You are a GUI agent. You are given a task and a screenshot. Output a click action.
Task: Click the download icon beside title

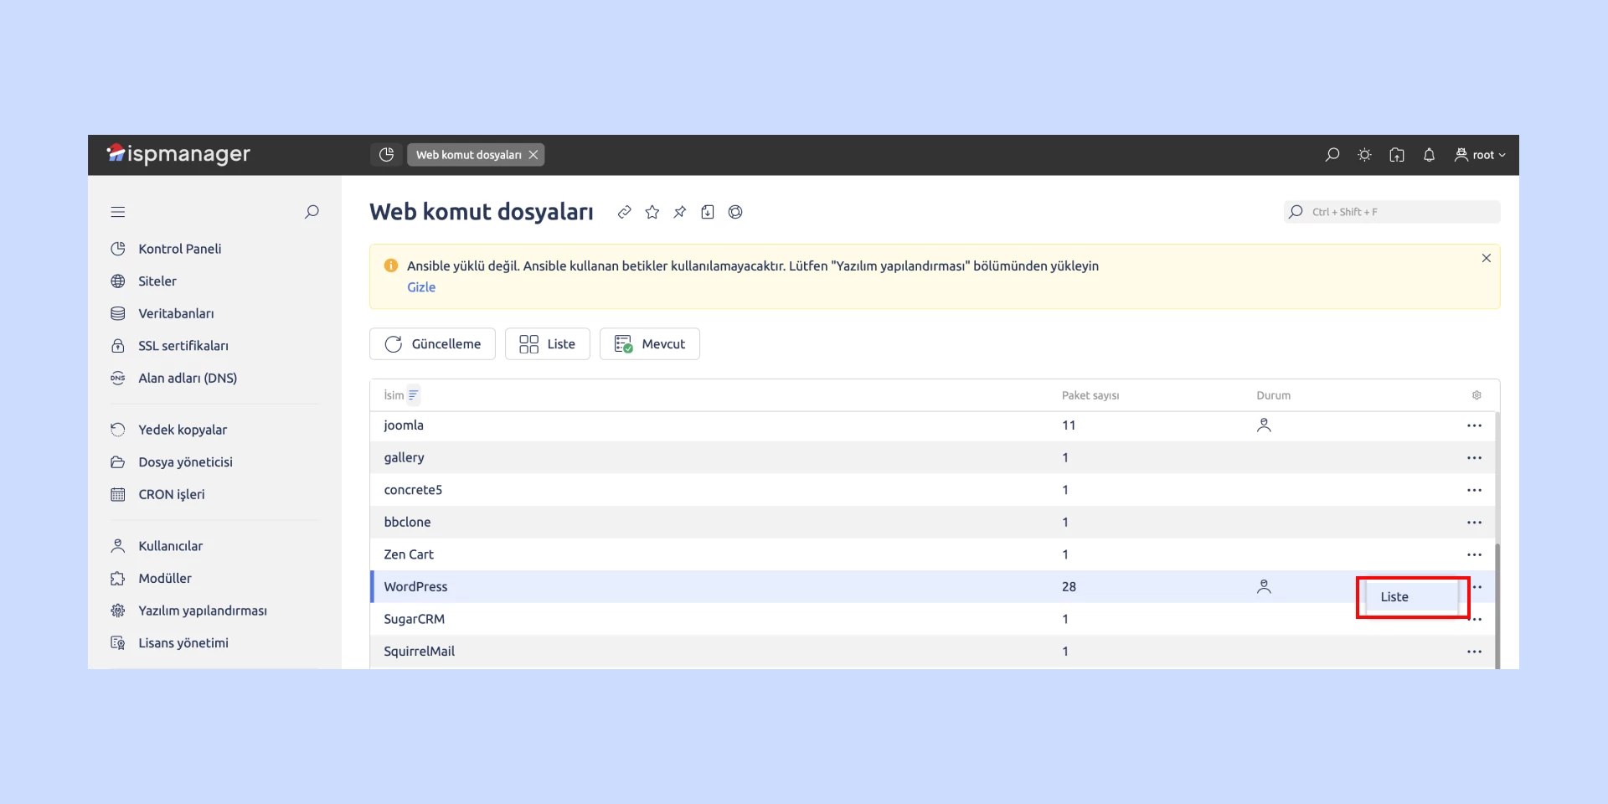click(x=708, y=212)
